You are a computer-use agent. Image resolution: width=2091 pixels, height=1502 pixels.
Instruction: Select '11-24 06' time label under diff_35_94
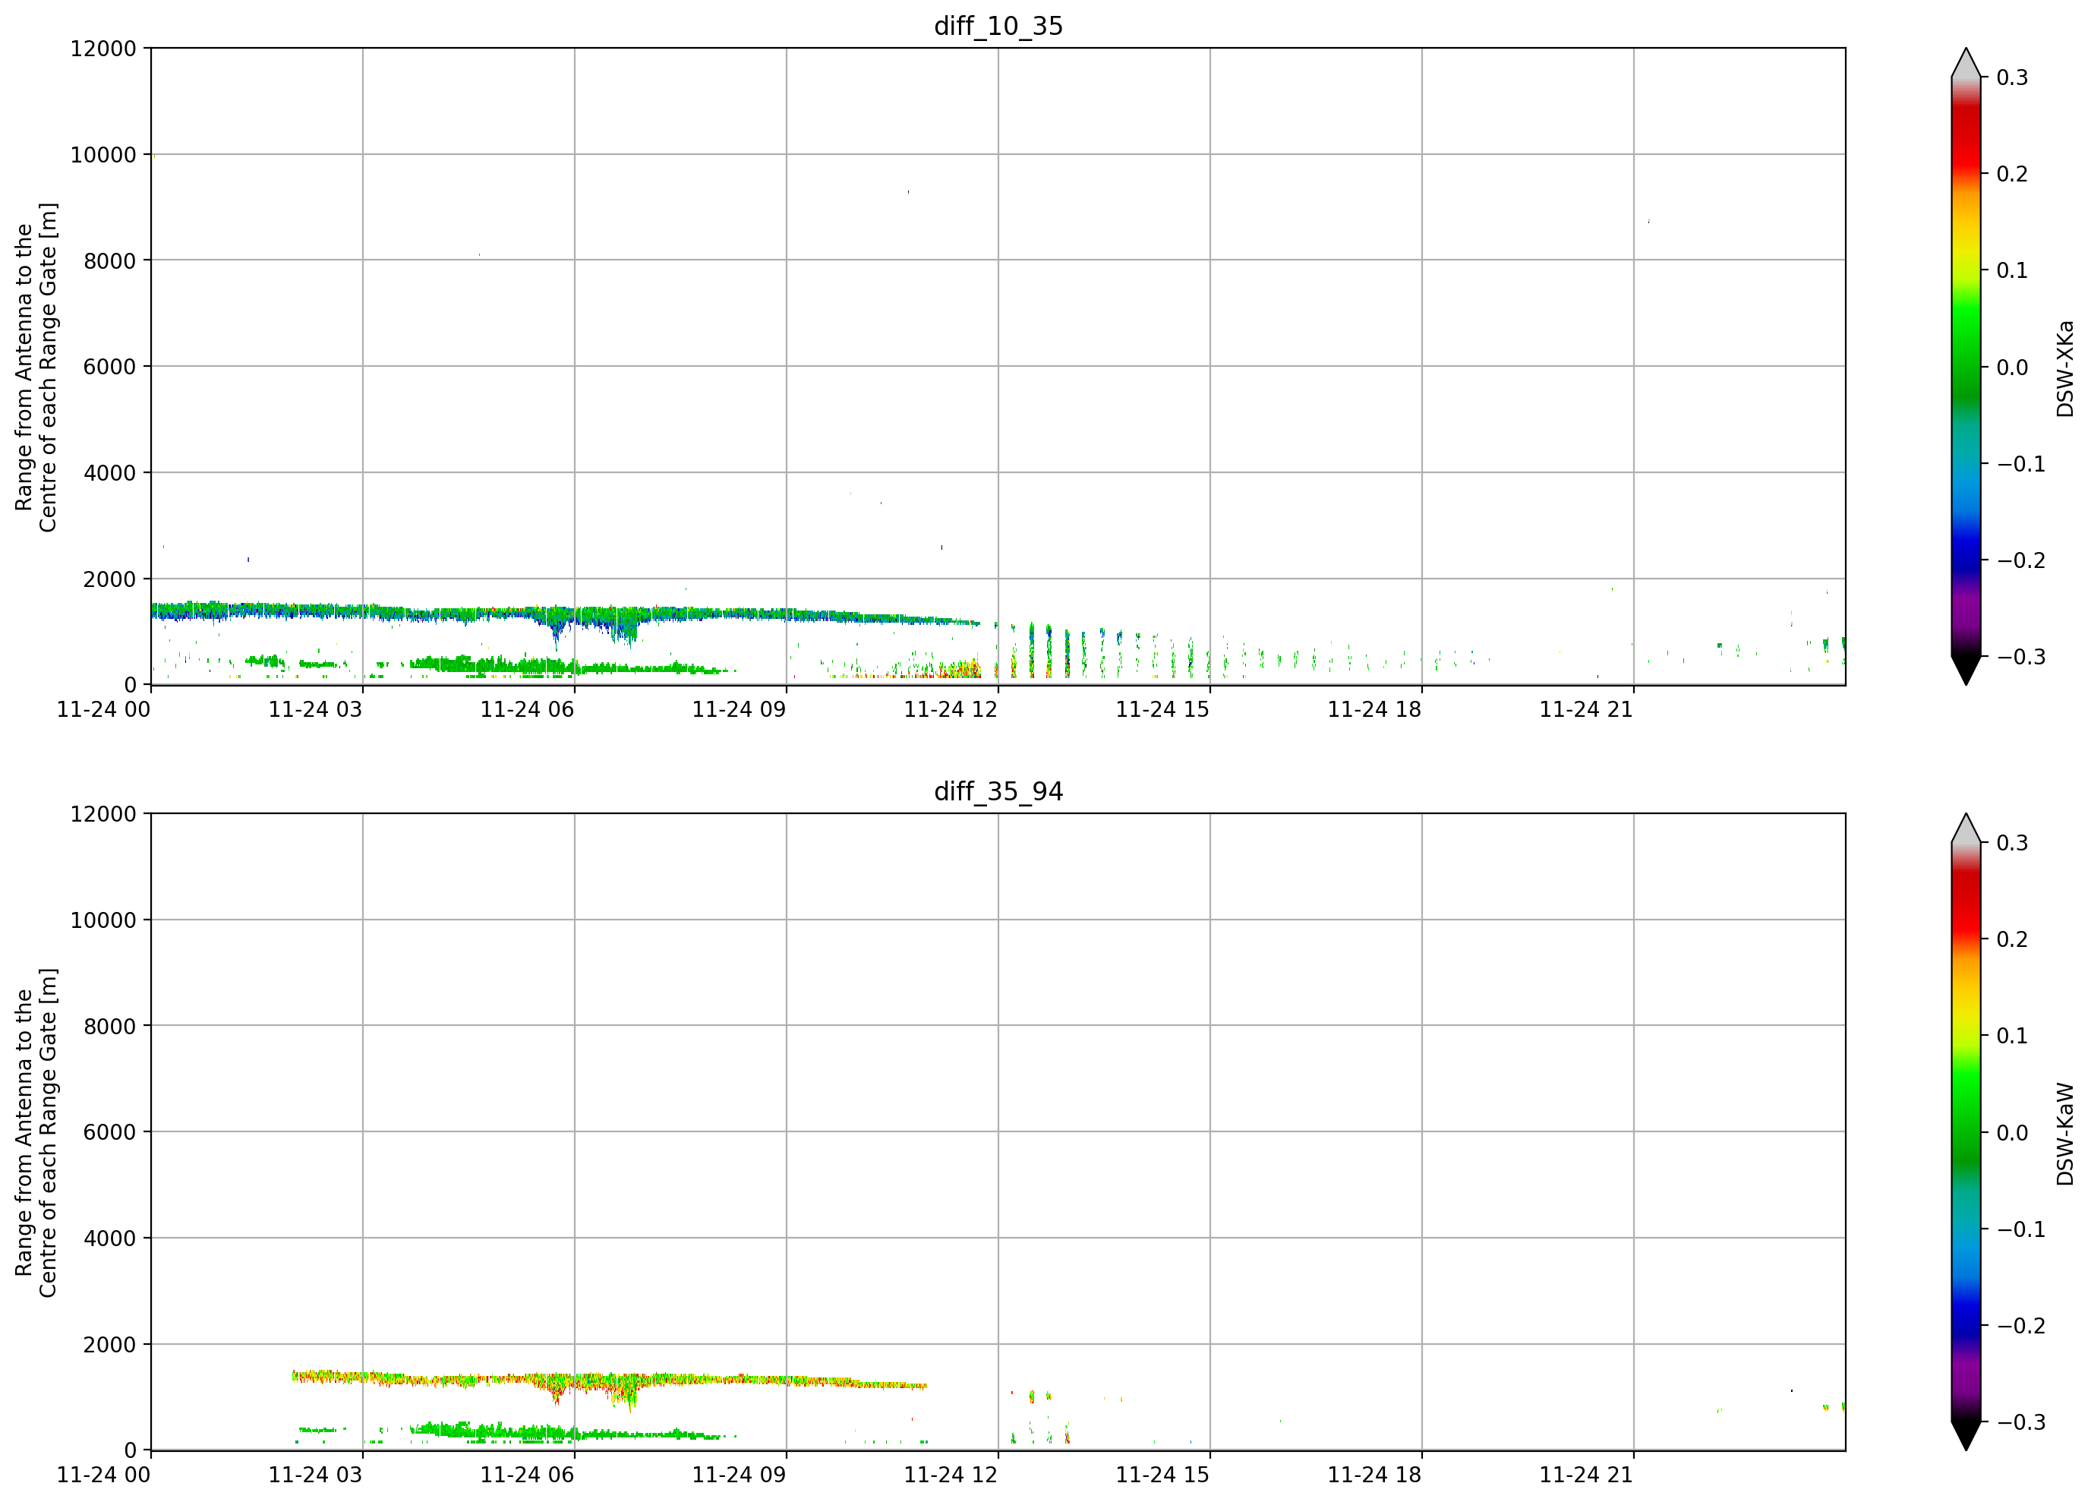pos(528,1475)
